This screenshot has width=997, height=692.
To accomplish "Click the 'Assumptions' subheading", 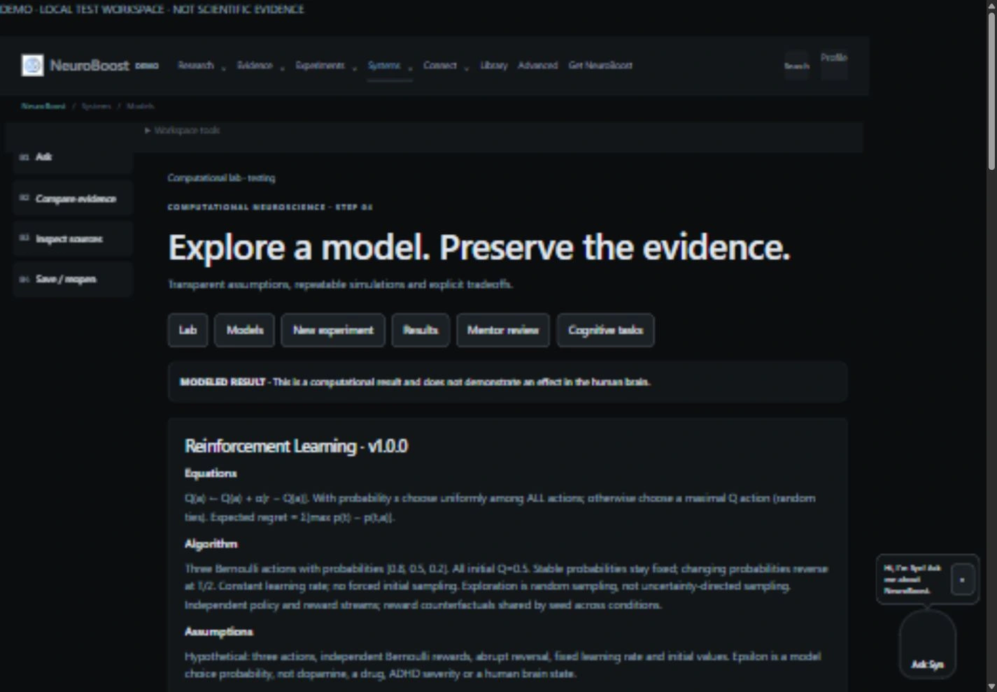I will (x=218, y=632).
